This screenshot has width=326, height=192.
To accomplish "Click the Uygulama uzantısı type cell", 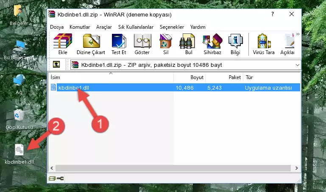I will (x=268, y=88).
